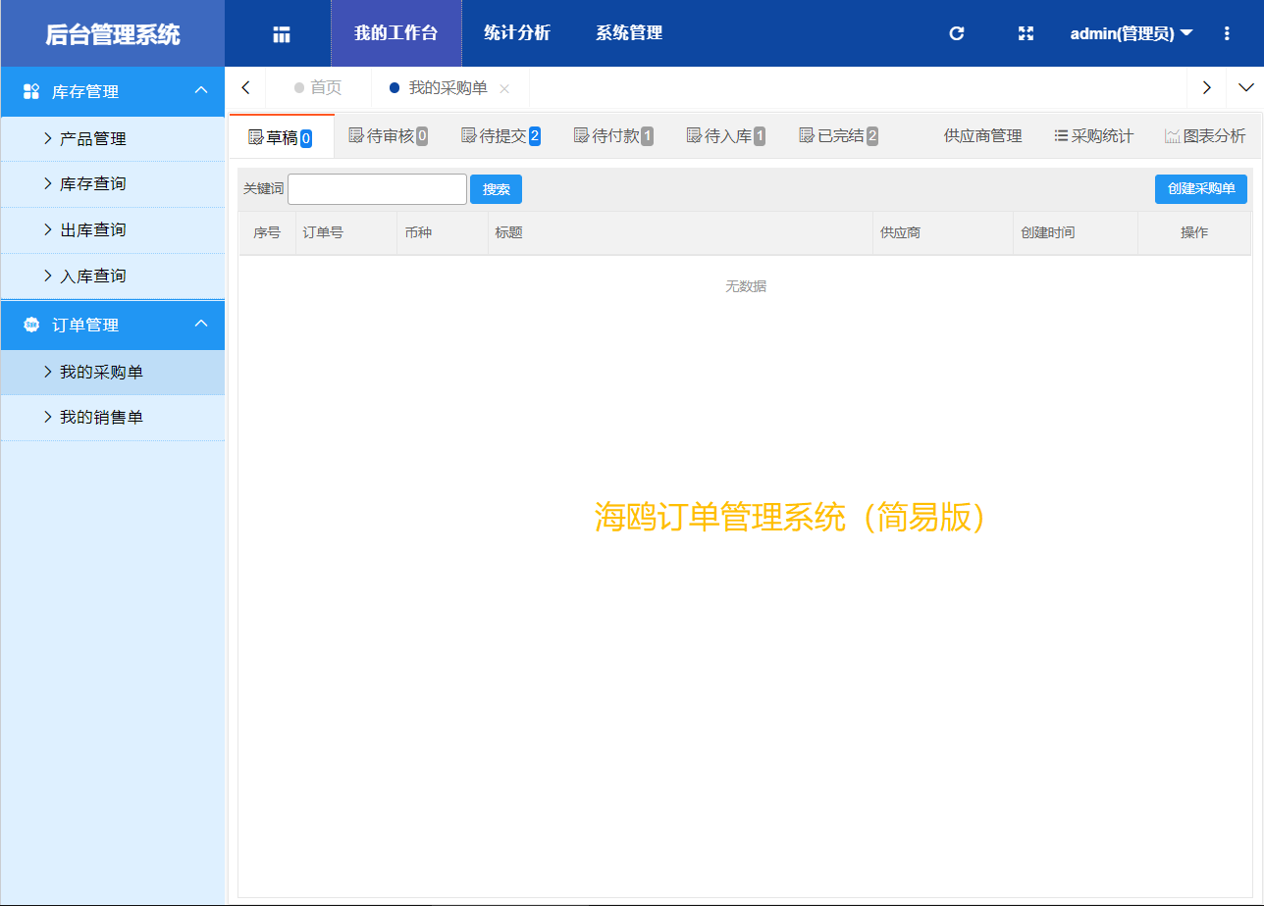The image size is (1264, 906).
Task: Open the admin(管理员) user dropdown
Action: 1131,33
